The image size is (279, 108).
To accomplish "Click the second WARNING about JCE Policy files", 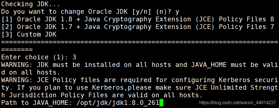I will click(140, 88).
